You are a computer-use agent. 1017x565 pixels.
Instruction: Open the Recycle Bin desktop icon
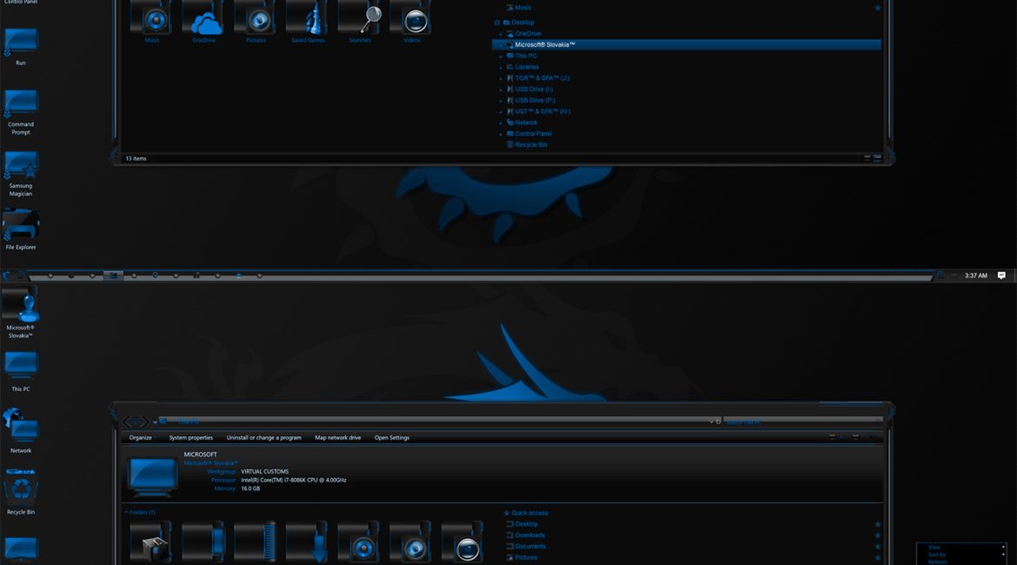click(21, 489)
